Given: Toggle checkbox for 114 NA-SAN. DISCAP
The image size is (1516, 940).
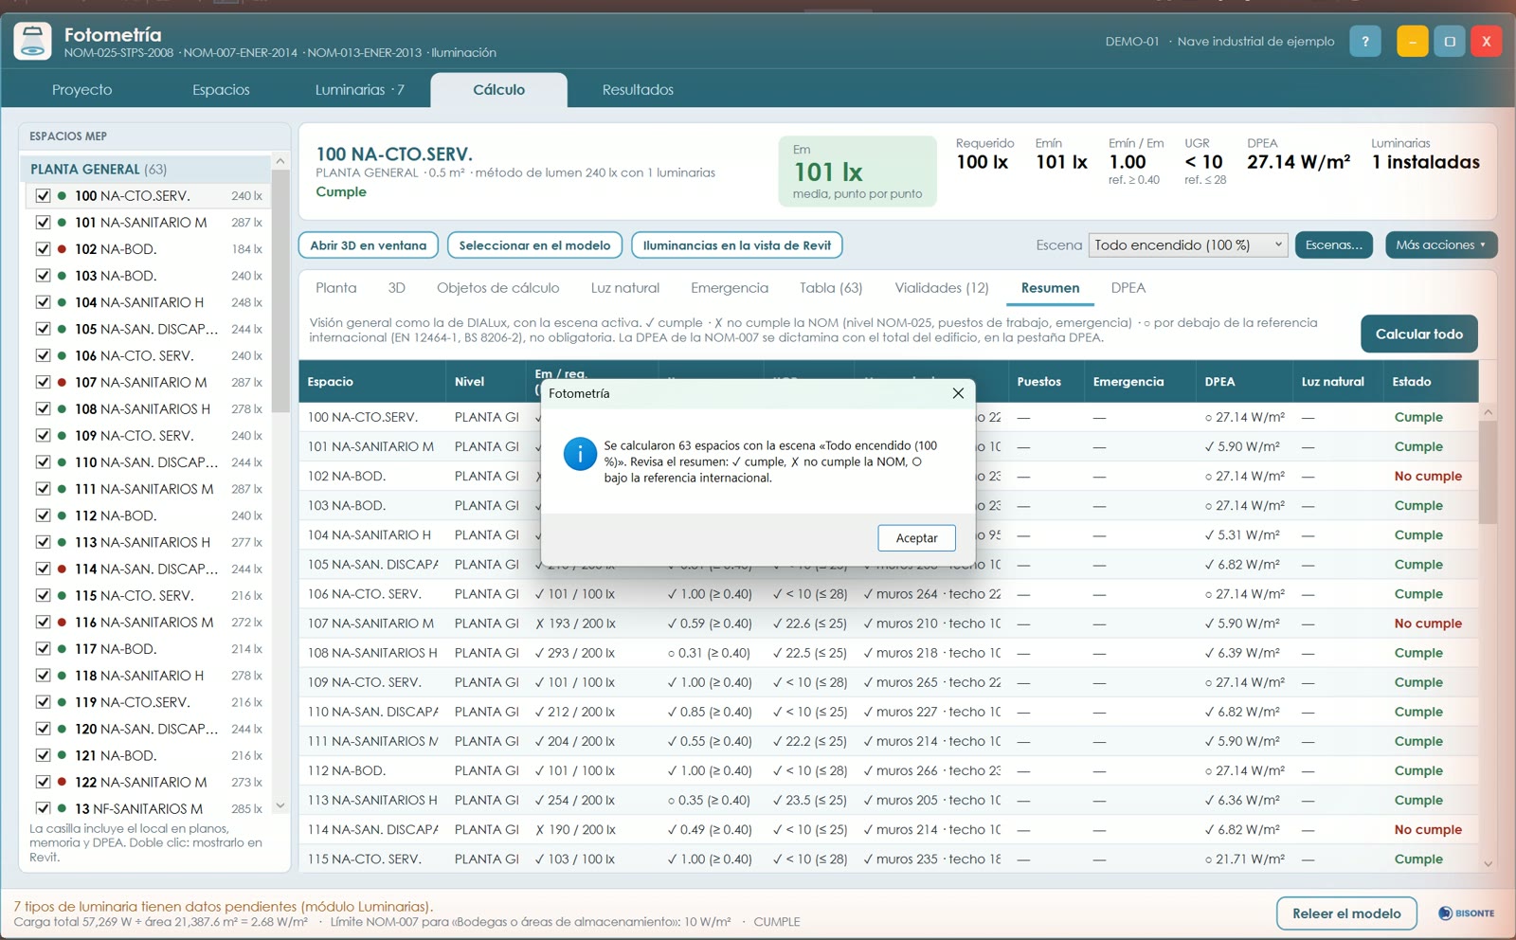Looking at the screenshot, I should (x=43, y=569).
